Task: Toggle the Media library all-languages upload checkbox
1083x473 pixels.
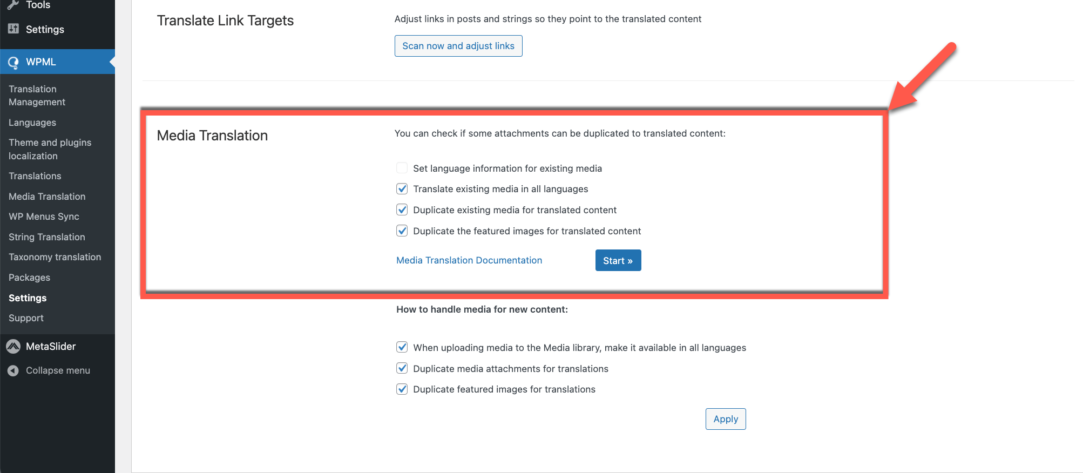Action: [402, 347]
